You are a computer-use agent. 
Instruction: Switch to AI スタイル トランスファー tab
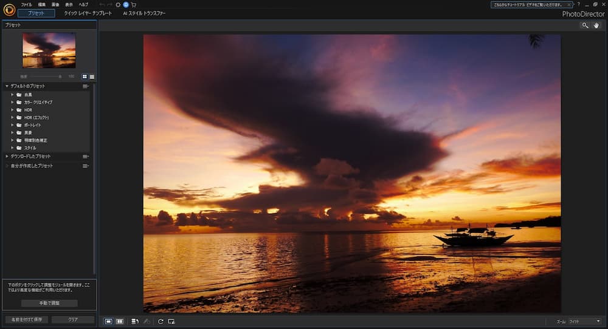point(144,13)
